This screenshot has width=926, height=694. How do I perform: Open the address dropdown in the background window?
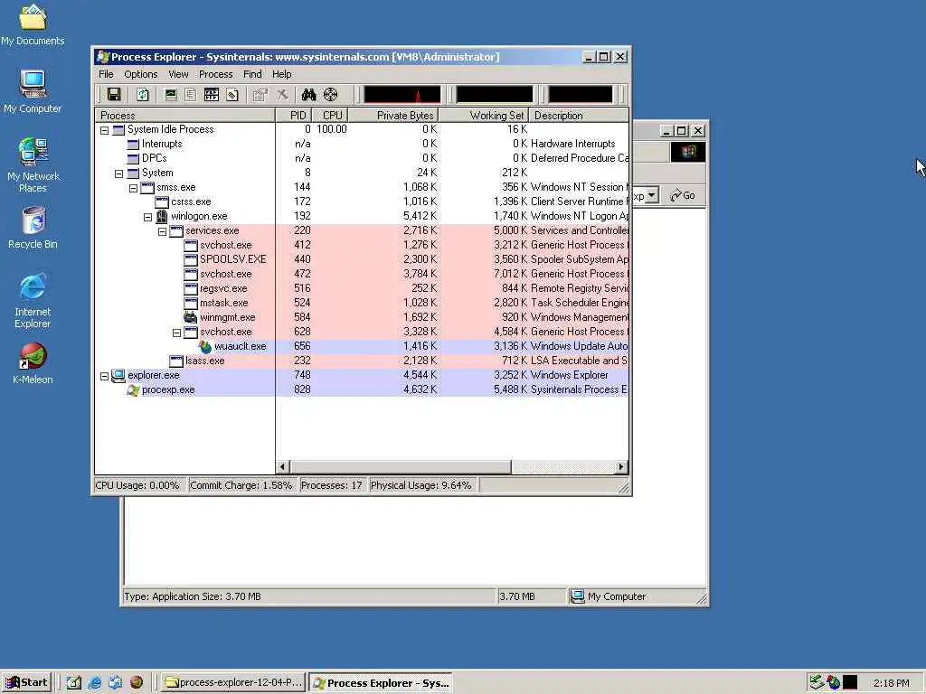tap(652, 195)
